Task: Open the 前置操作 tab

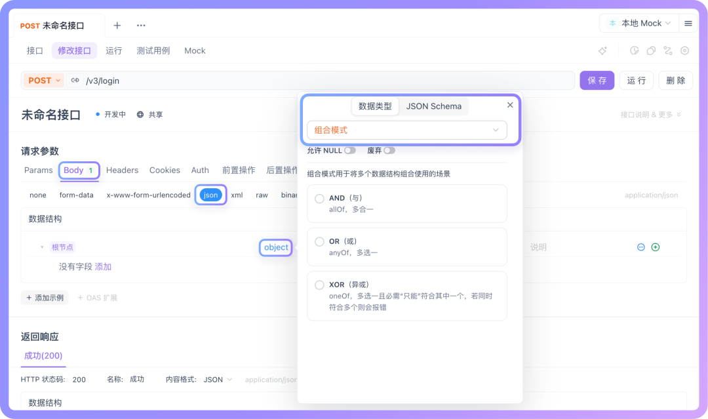Action: [239, 170]
